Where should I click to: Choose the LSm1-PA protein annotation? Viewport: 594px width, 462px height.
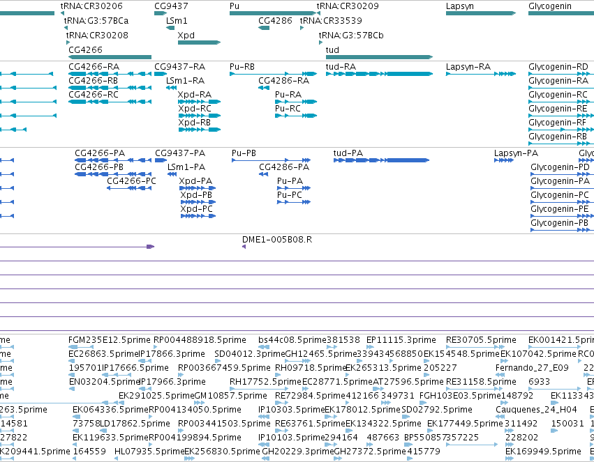tap(172, 174)
